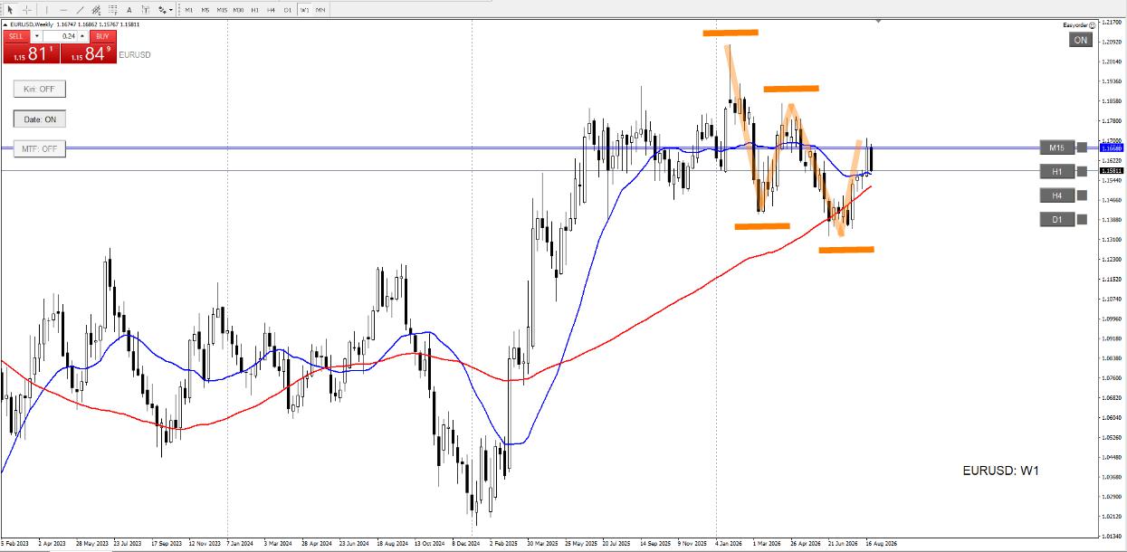Choose the horizontal line drawing tool
This screenshot has height=552, width=1127.
(x=63, y=10)
